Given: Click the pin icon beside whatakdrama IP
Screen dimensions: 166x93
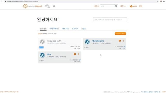Looking at the screenshot, I should (125, 47).
